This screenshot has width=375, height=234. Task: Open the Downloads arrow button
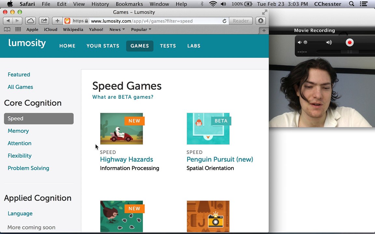pyautogui.click(x=261, y=21)
